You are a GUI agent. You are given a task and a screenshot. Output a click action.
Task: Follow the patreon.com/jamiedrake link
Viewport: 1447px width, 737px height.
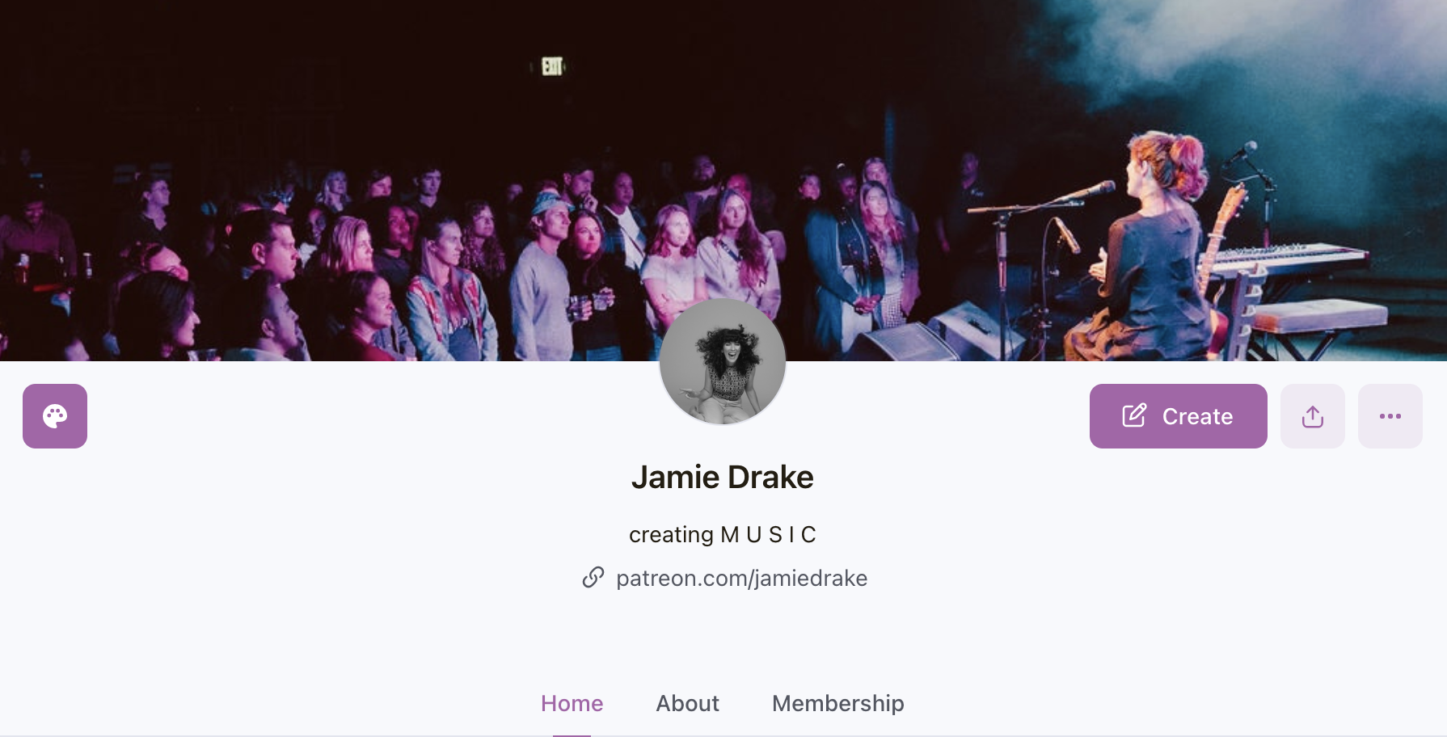[x=741, y=578]
